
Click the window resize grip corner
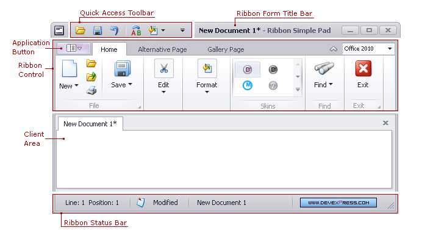pyautogui.click(x=391, y=206)
